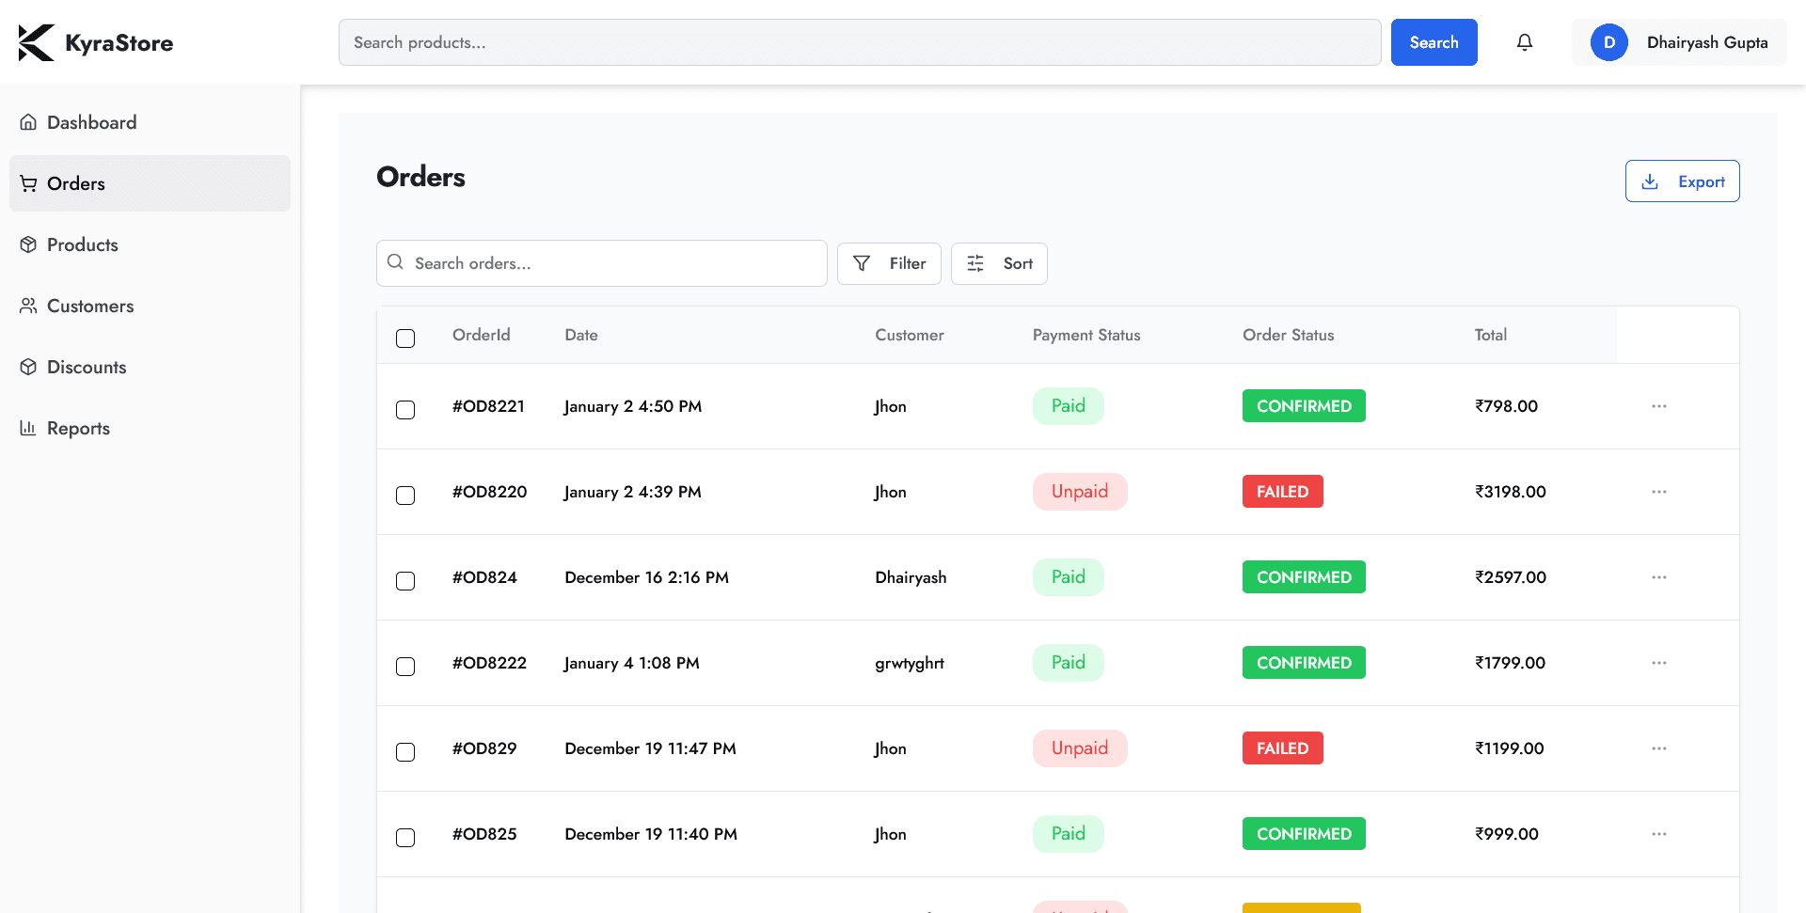Click the KyraStore brand name
Screen dimensions: 1806x913
point(119,43)
